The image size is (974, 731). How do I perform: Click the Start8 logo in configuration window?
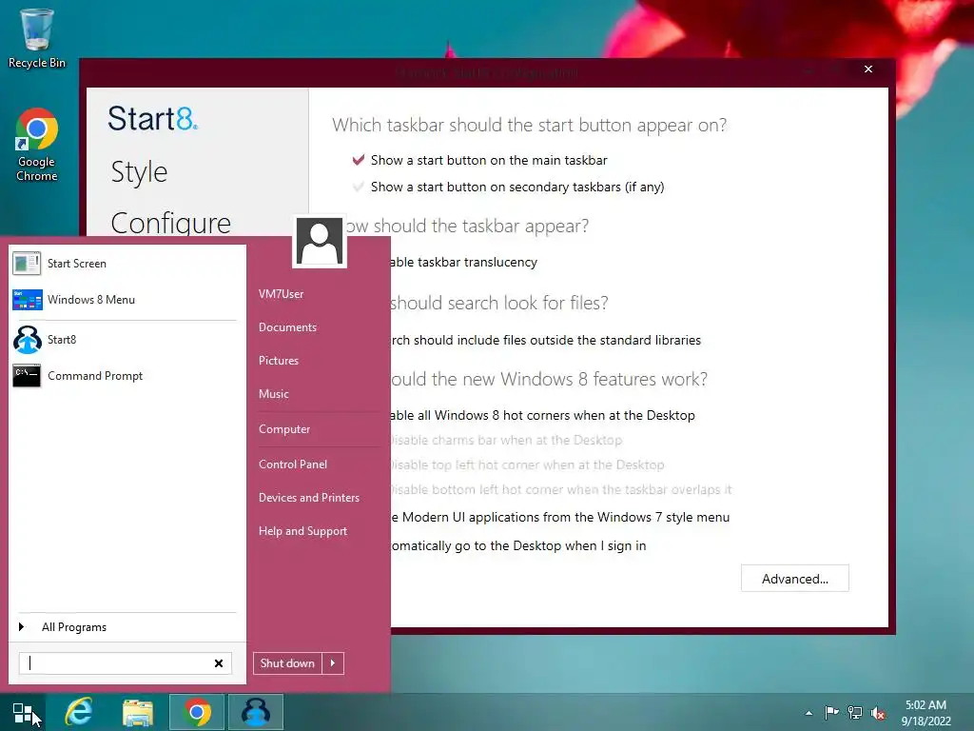pos(153,118)
